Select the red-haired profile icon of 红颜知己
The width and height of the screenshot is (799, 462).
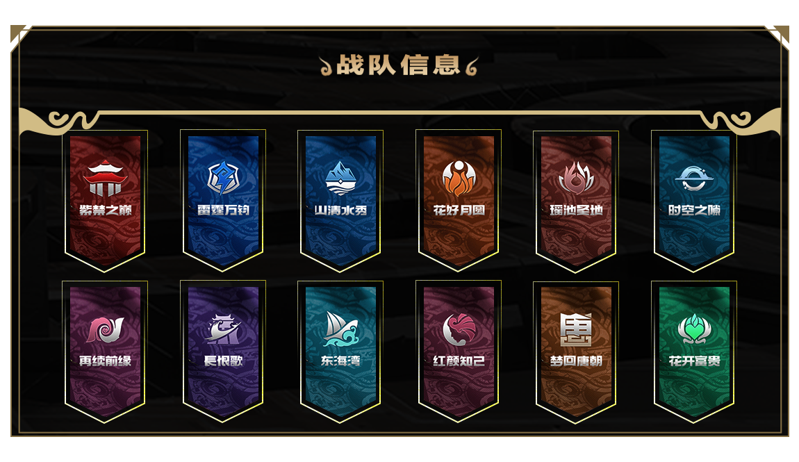tap(458, 329)
